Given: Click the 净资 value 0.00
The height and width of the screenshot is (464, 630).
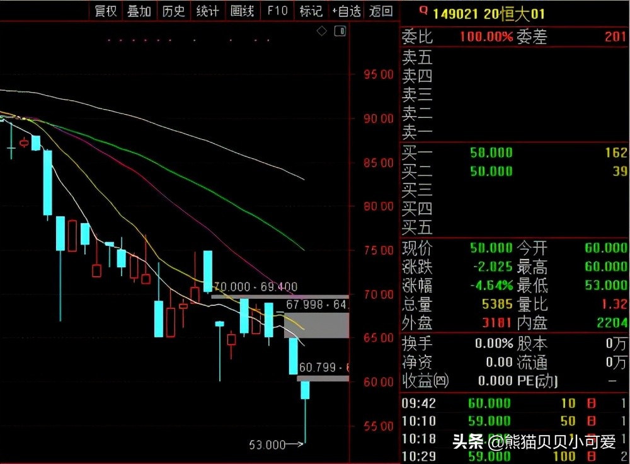Looking at the screenshot, I should pos(499,362).
